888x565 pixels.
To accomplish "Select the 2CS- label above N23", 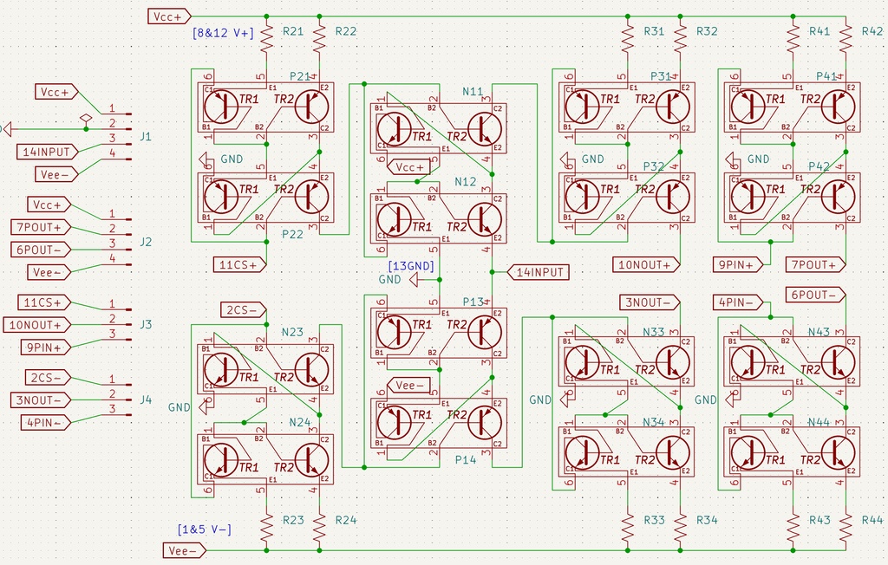I will coord(244,309).
